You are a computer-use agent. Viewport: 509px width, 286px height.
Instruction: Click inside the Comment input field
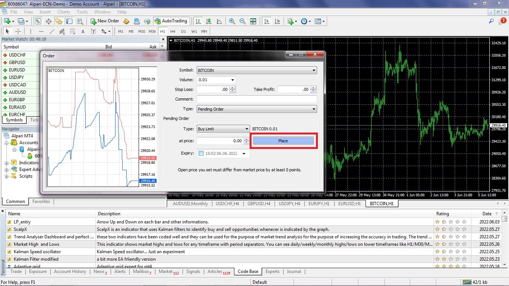257,99
